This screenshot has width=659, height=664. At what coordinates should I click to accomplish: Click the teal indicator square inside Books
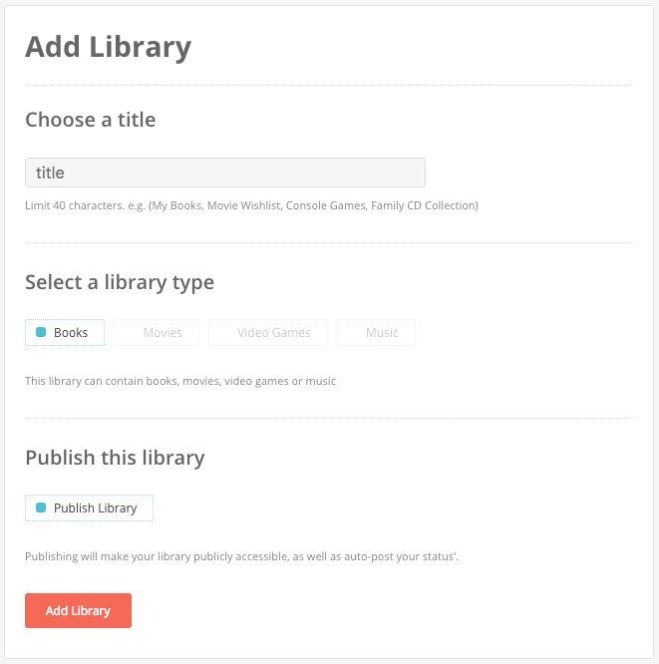(x=41, y=333)
